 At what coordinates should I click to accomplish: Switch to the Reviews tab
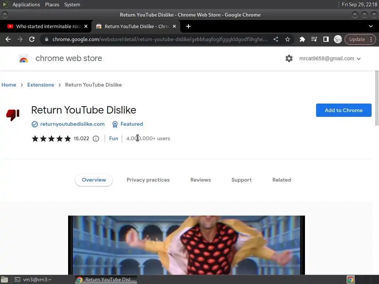201,180
